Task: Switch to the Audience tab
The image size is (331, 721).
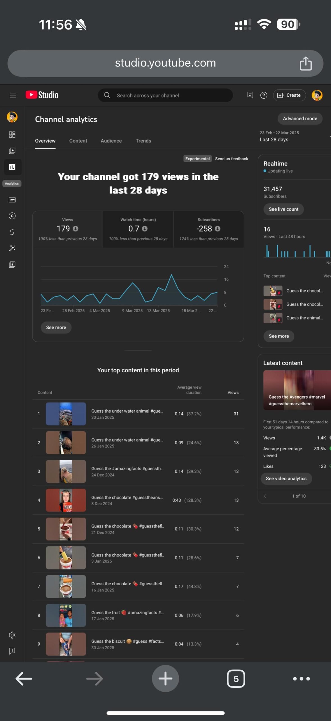Action: tap(111, 141)
